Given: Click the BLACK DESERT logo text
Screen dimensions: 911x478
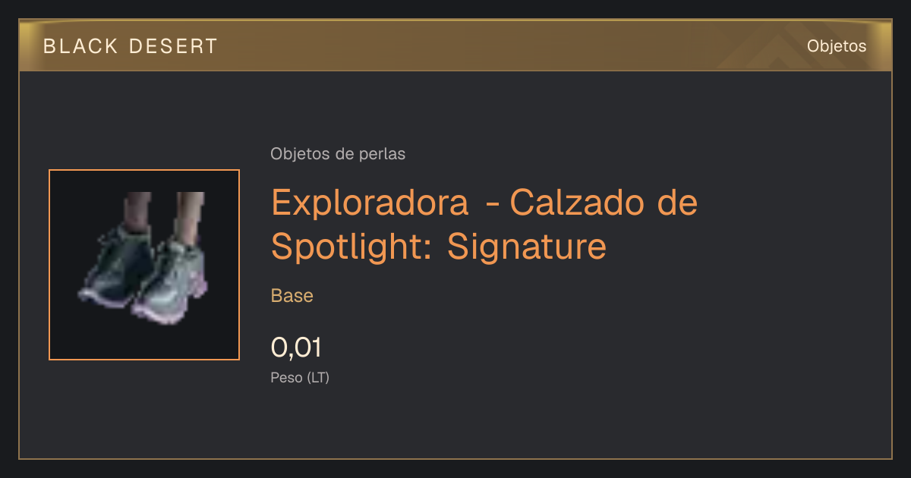Looking at the screenshot, I should coord(130,46).
